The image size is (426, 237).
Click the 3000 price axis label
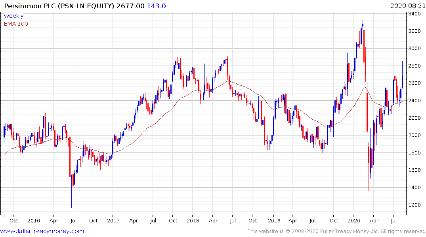[415, 49]
